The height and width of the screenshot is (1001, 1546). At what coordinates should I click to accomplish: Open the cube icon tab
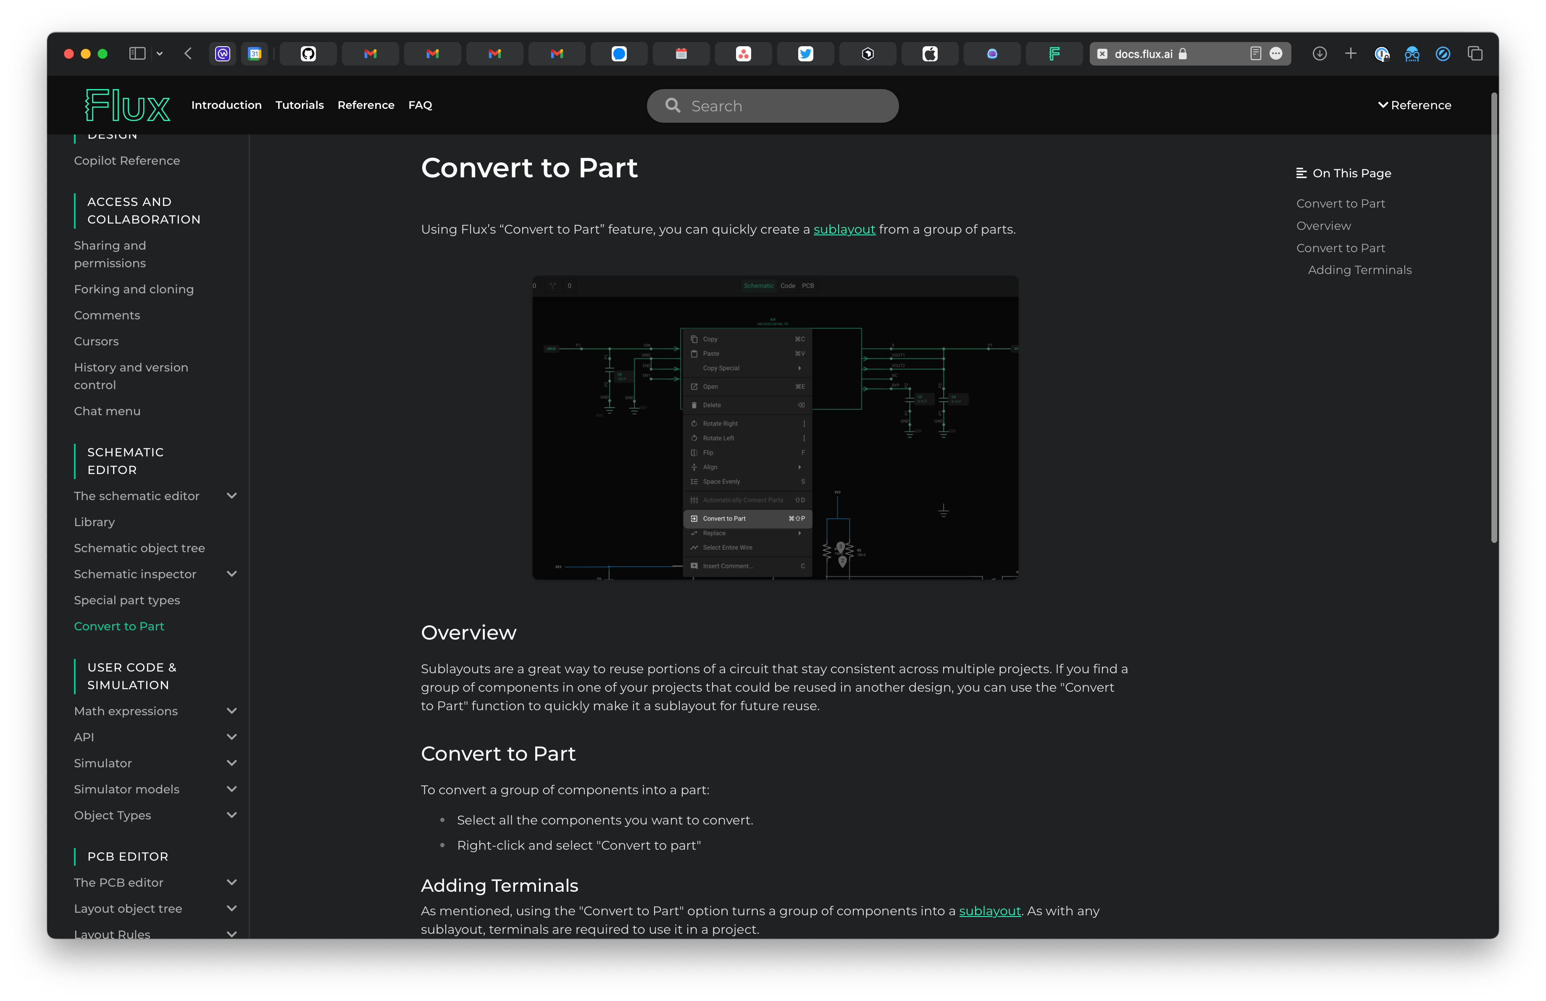[867, 53]
